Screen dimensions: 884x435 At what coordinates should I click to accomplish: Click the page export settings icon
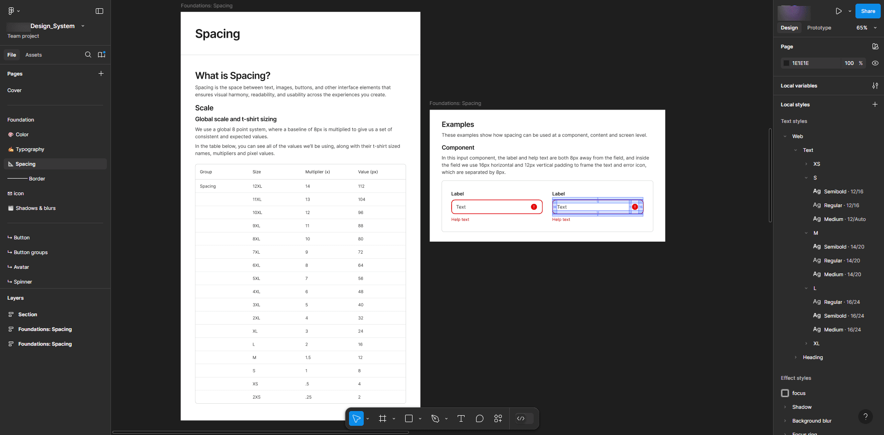(x=875, y=46)
